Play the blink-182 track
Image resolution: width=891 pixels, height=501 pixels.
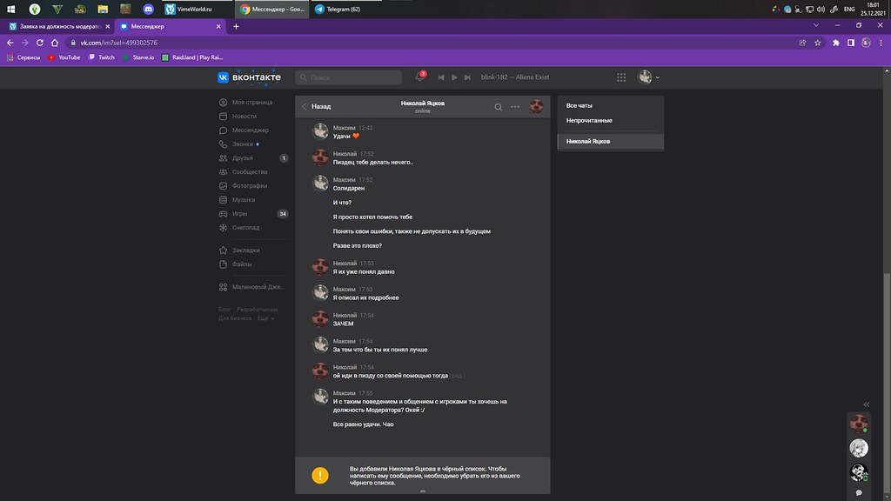click(454, 77)
